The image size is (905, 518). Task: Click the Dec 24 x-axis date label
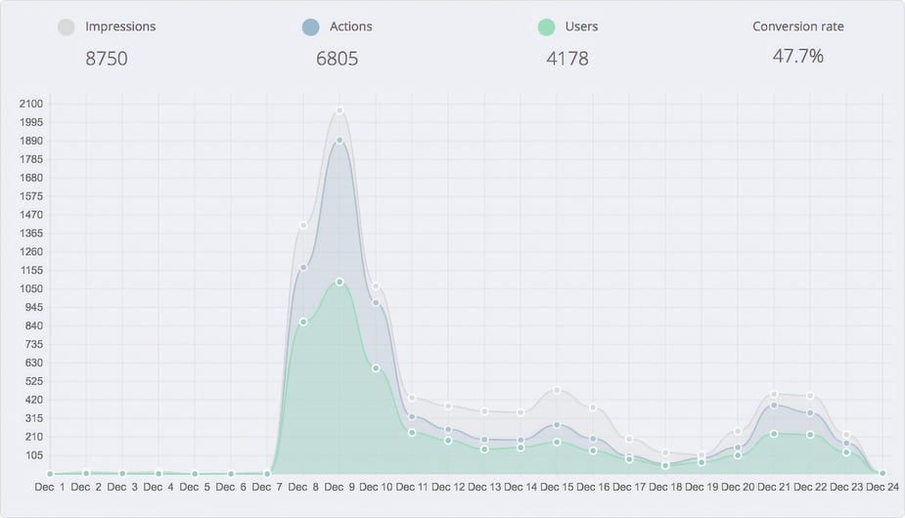pyautogui.click(x=882, y=487)
